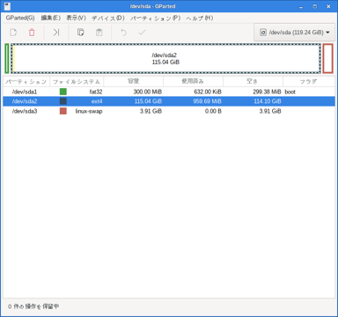Click the 115.04 GiB size cell in table

(148, 101)
